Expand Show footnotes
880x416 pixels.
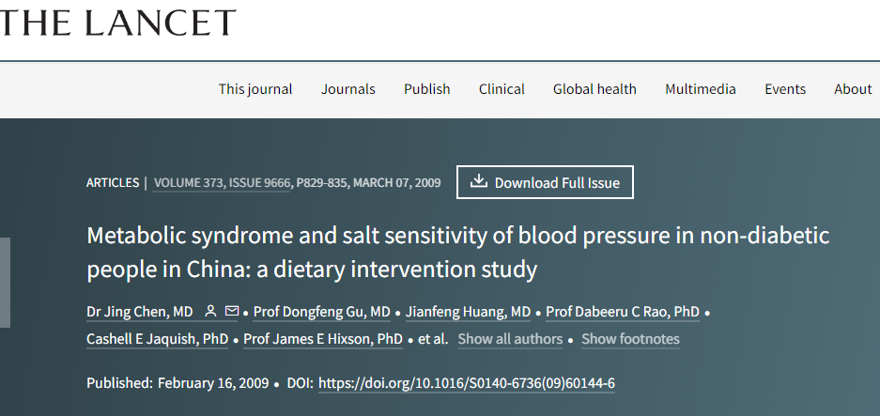coord(630,339)
